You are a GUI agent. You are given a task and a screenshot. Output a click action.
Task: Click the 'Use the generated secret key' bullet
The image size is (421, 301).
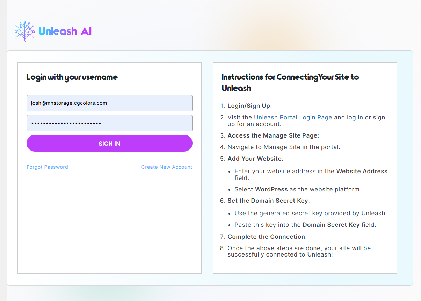311,213
